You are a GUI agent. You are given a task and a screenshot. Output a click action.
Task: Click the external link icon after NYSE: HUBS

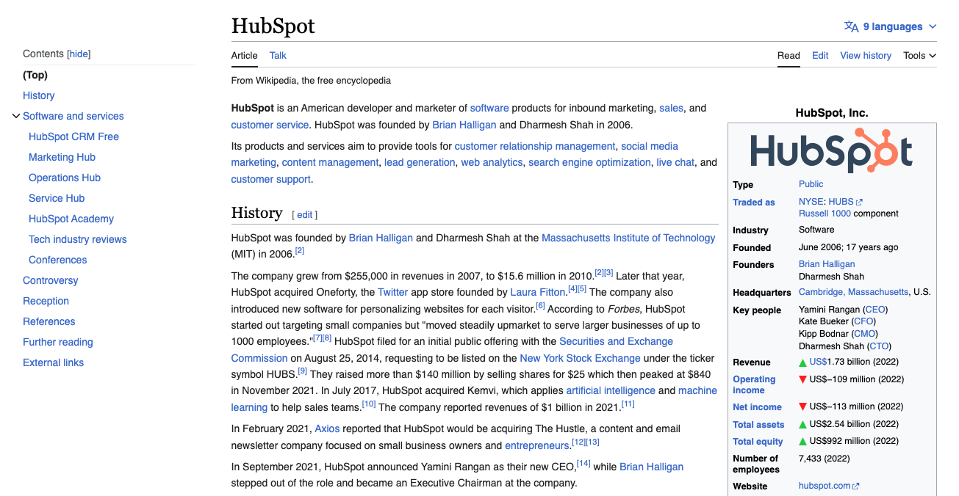click(x=860, y=202)
